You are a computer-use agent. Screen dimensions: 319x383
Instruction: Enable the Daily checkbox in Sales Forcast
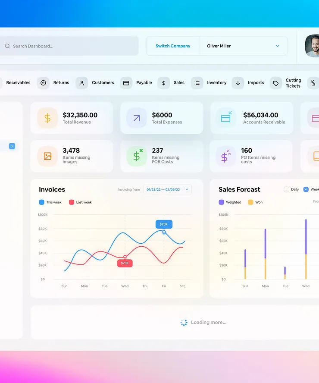[287, 189]
